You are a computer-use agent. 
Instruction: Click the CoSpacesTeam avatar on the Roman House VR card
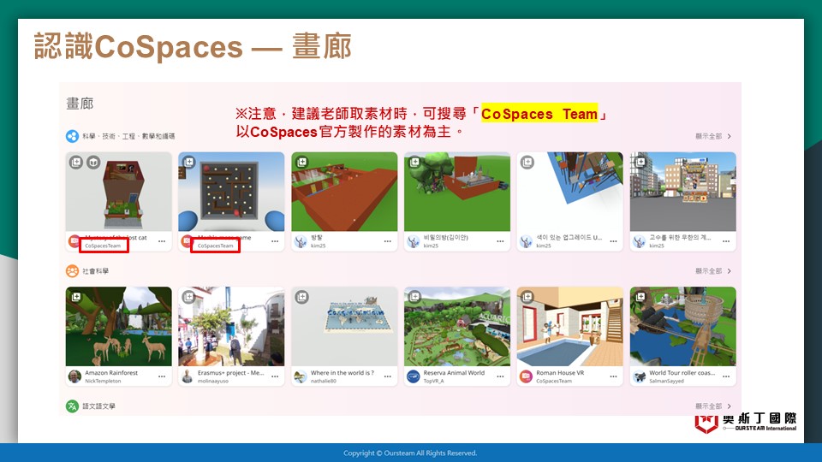(x=527, y=376)
